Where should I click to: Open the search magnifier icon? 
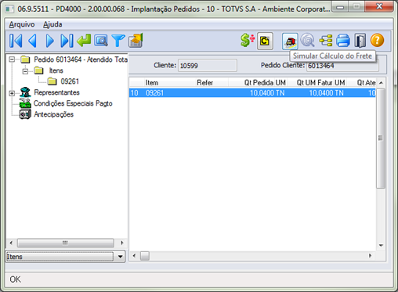(x=101, y=41)
